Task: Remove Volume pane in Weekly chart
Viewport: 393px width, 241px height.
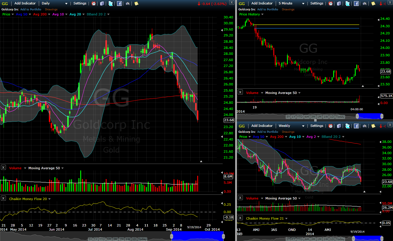Action: coord(240,198)
